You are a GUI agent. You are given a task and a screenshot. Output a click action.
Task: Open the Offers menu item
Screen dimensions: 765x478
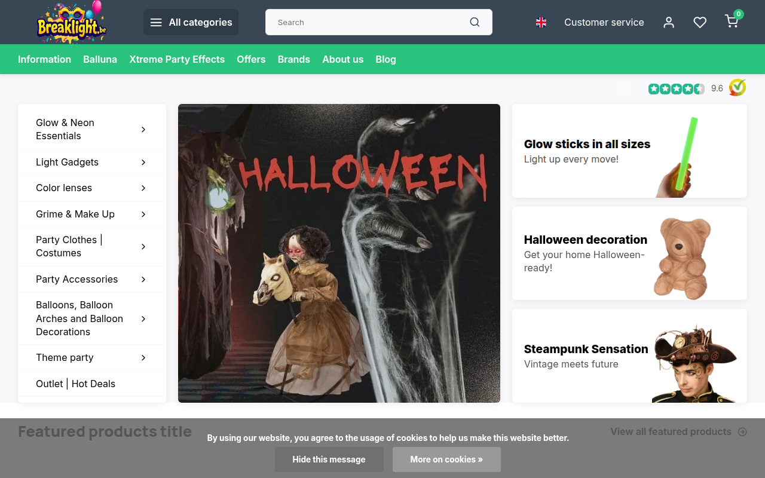(x=251, y=59)
